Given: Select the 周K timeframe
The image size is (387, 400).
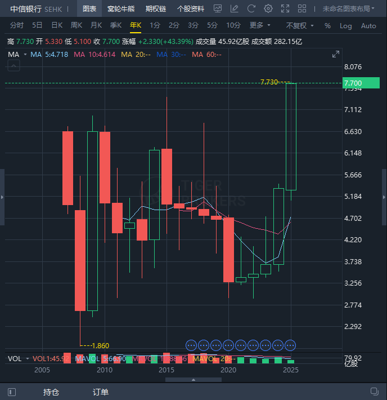Looking at the screenshot, I should [76, 25].
